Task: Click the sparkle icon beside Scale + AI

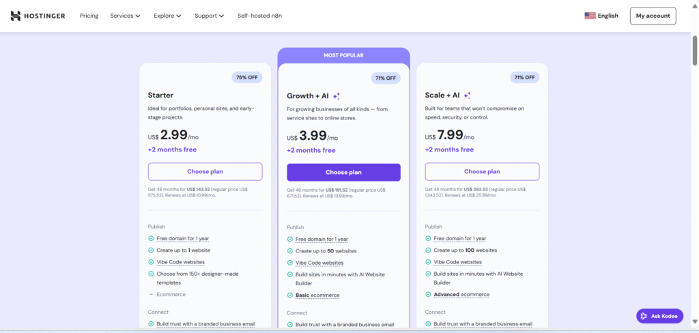Action: pos(468,96)
